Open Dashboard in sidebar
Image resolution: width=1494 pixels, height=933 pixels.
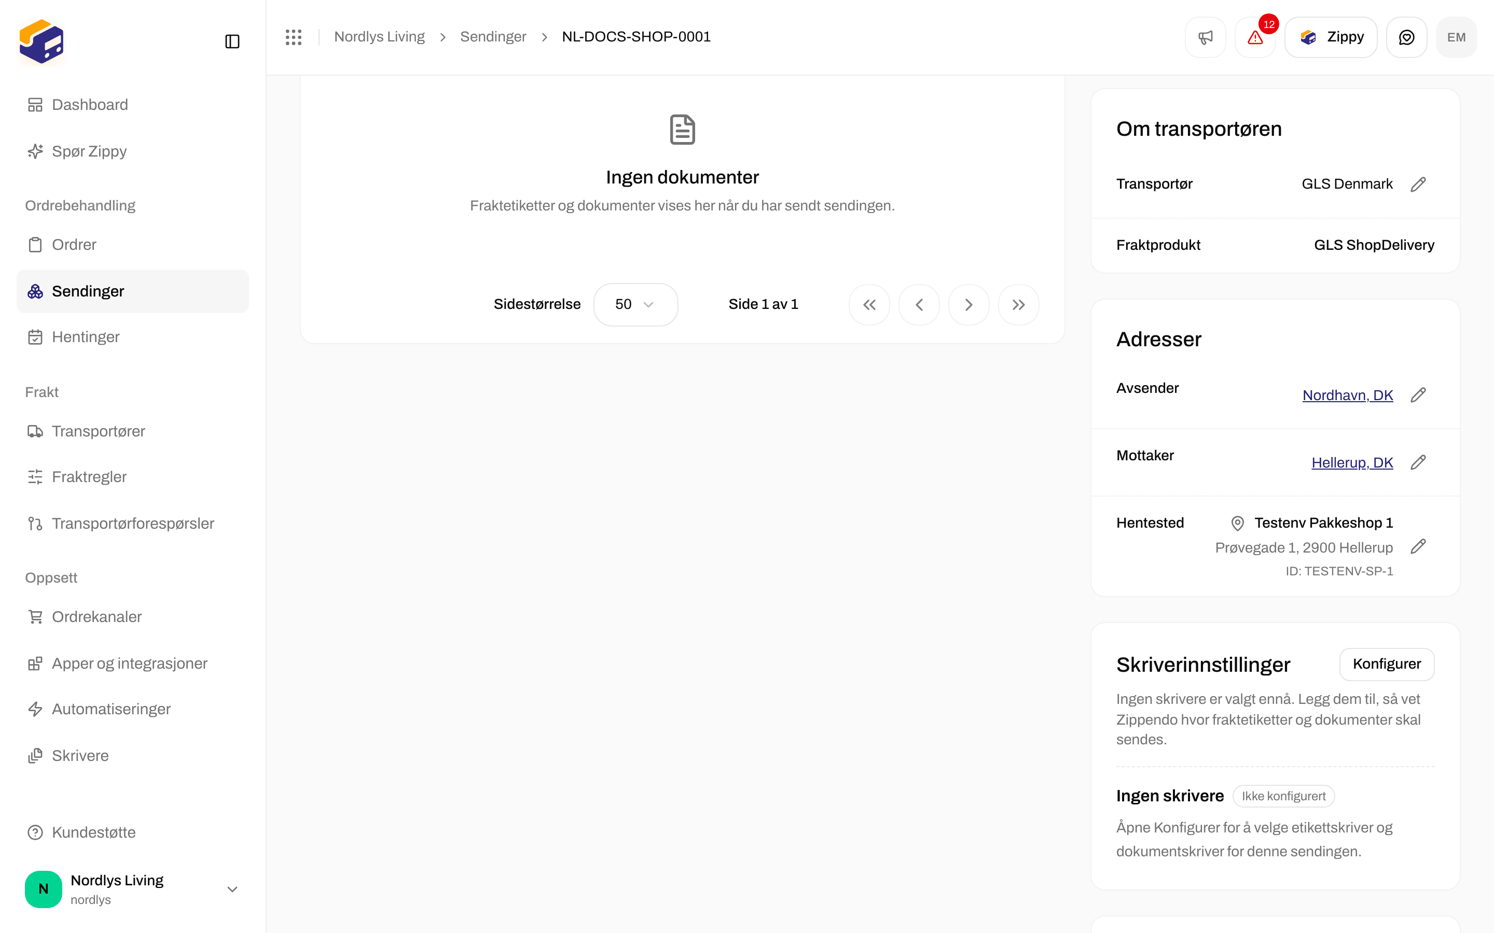(x=133, y=105)
